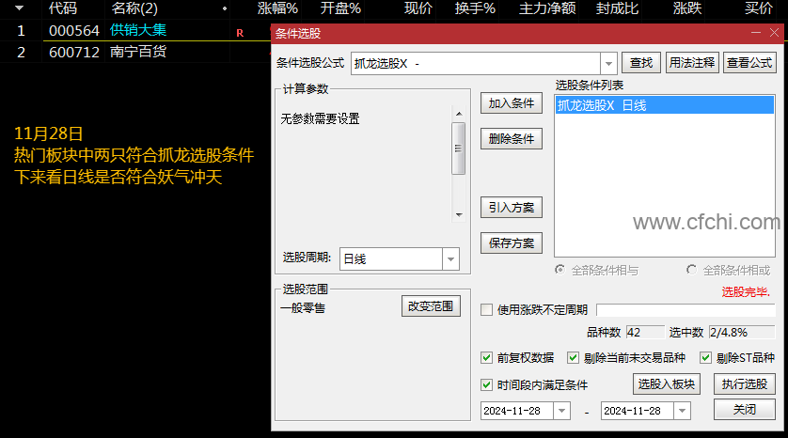Click 加入条件 button
Screen dimensions: 788x438
(x=512, y=103)
